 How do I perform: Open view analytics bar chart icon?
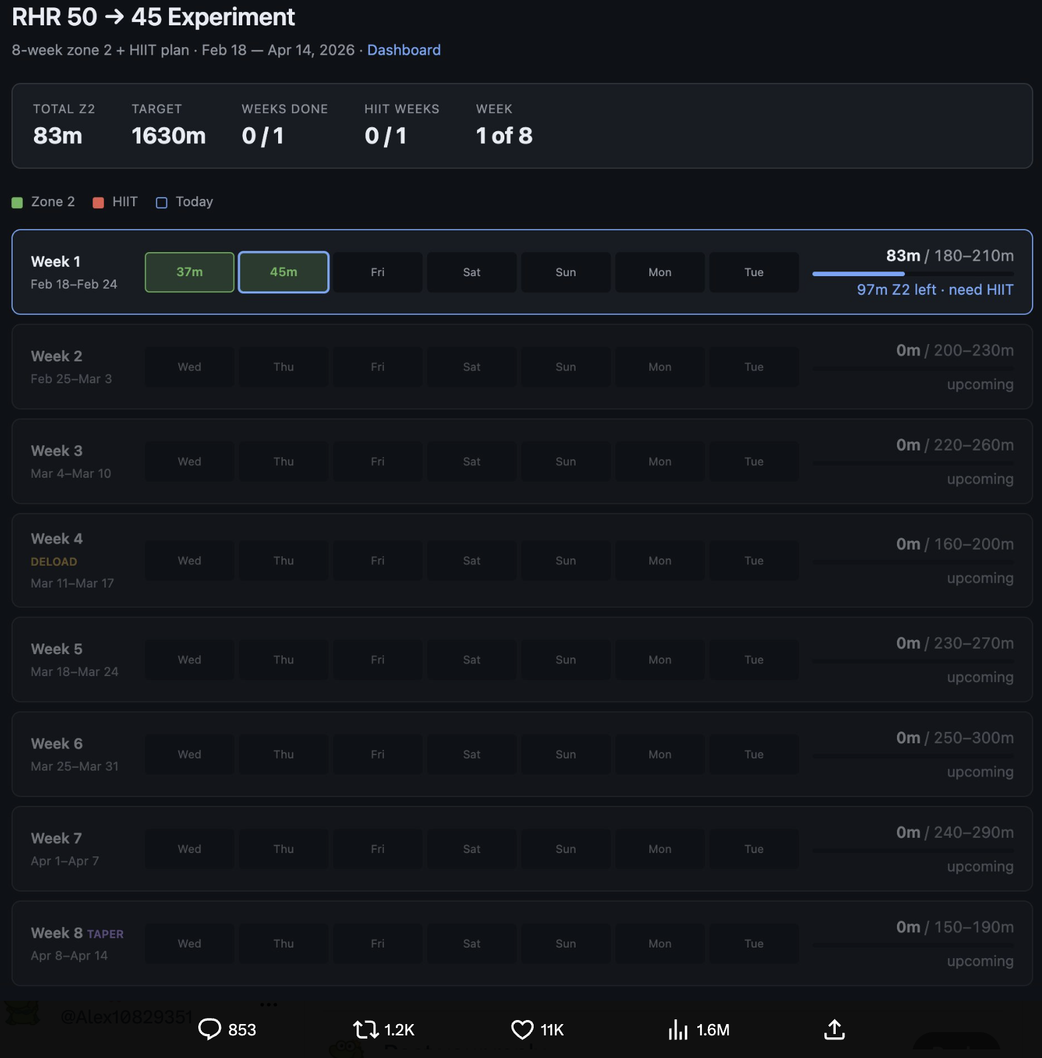tap(678, 1029)
